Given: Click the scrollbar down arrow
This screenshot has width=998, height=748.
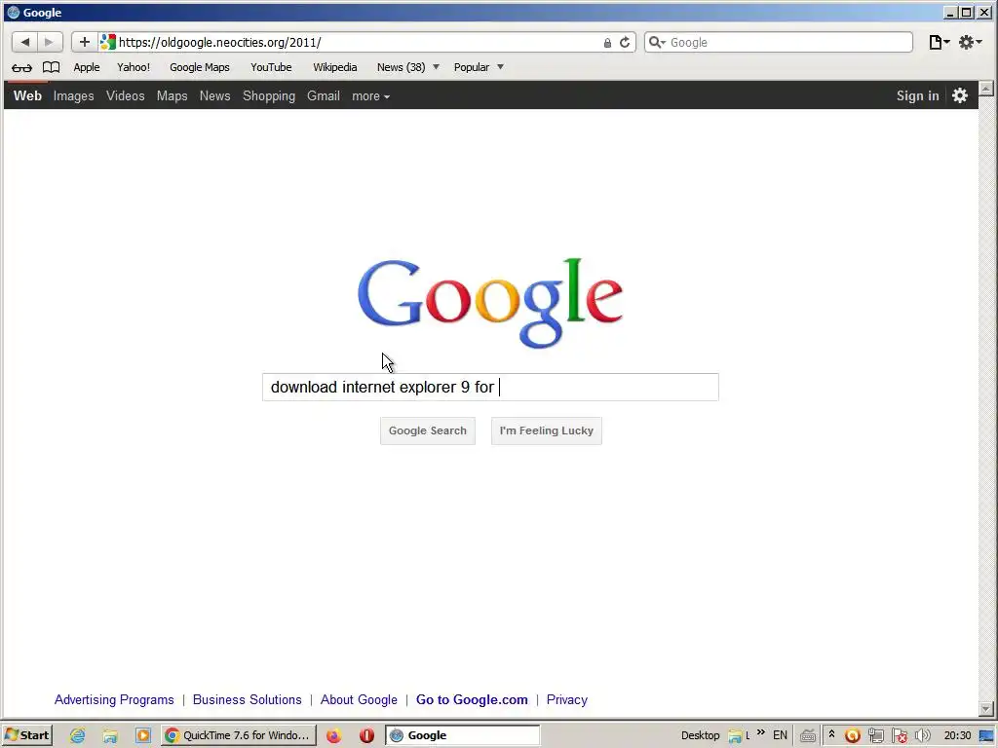Looking at the screenshot, I should (x=986, y=709).
